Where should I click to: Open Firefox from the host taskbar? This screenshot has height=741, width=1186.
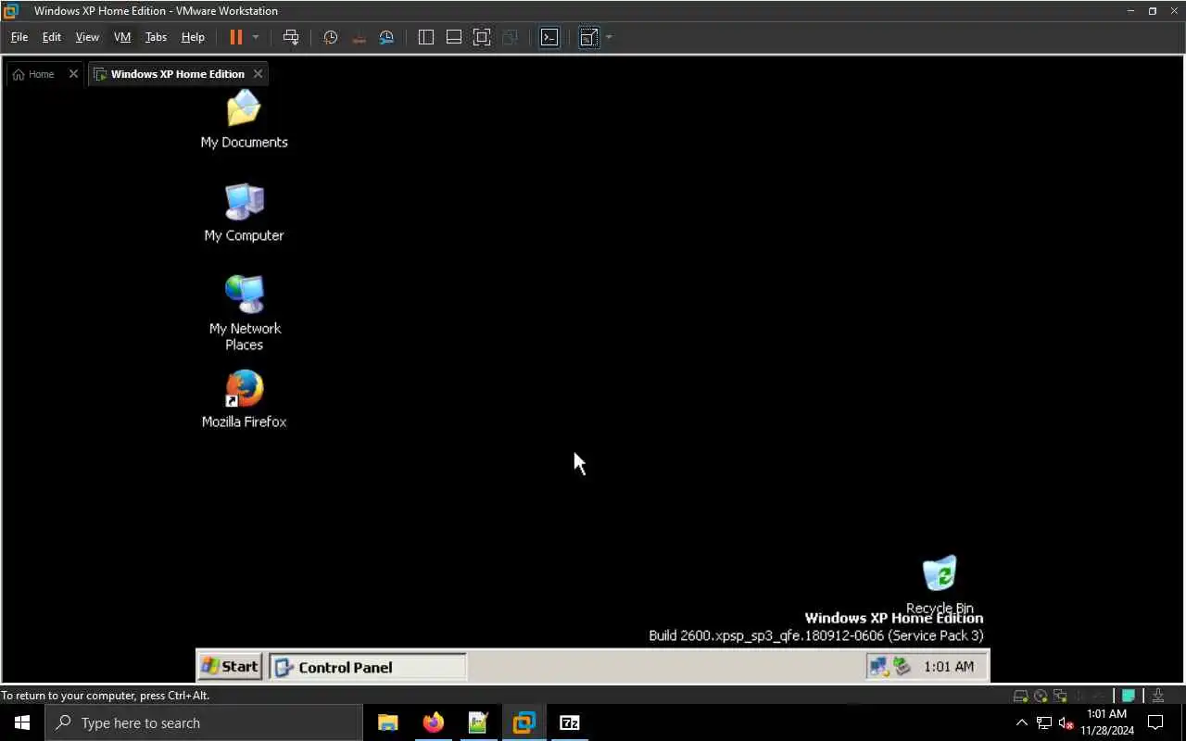(433, 722)
